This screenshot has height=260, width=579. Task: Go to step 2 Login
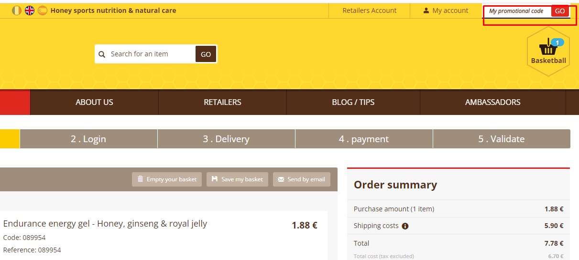tap(88, 139)
